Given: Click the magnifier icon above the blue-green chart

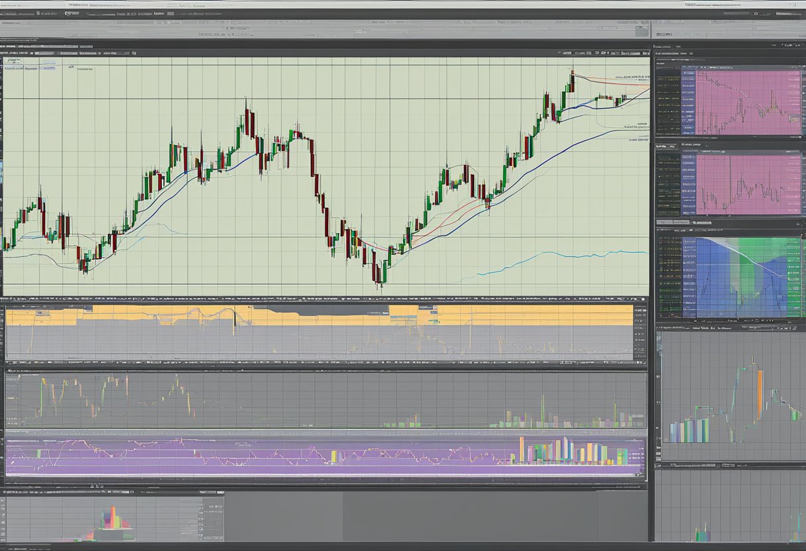Looking at the screenshot, I should (797, 225).
